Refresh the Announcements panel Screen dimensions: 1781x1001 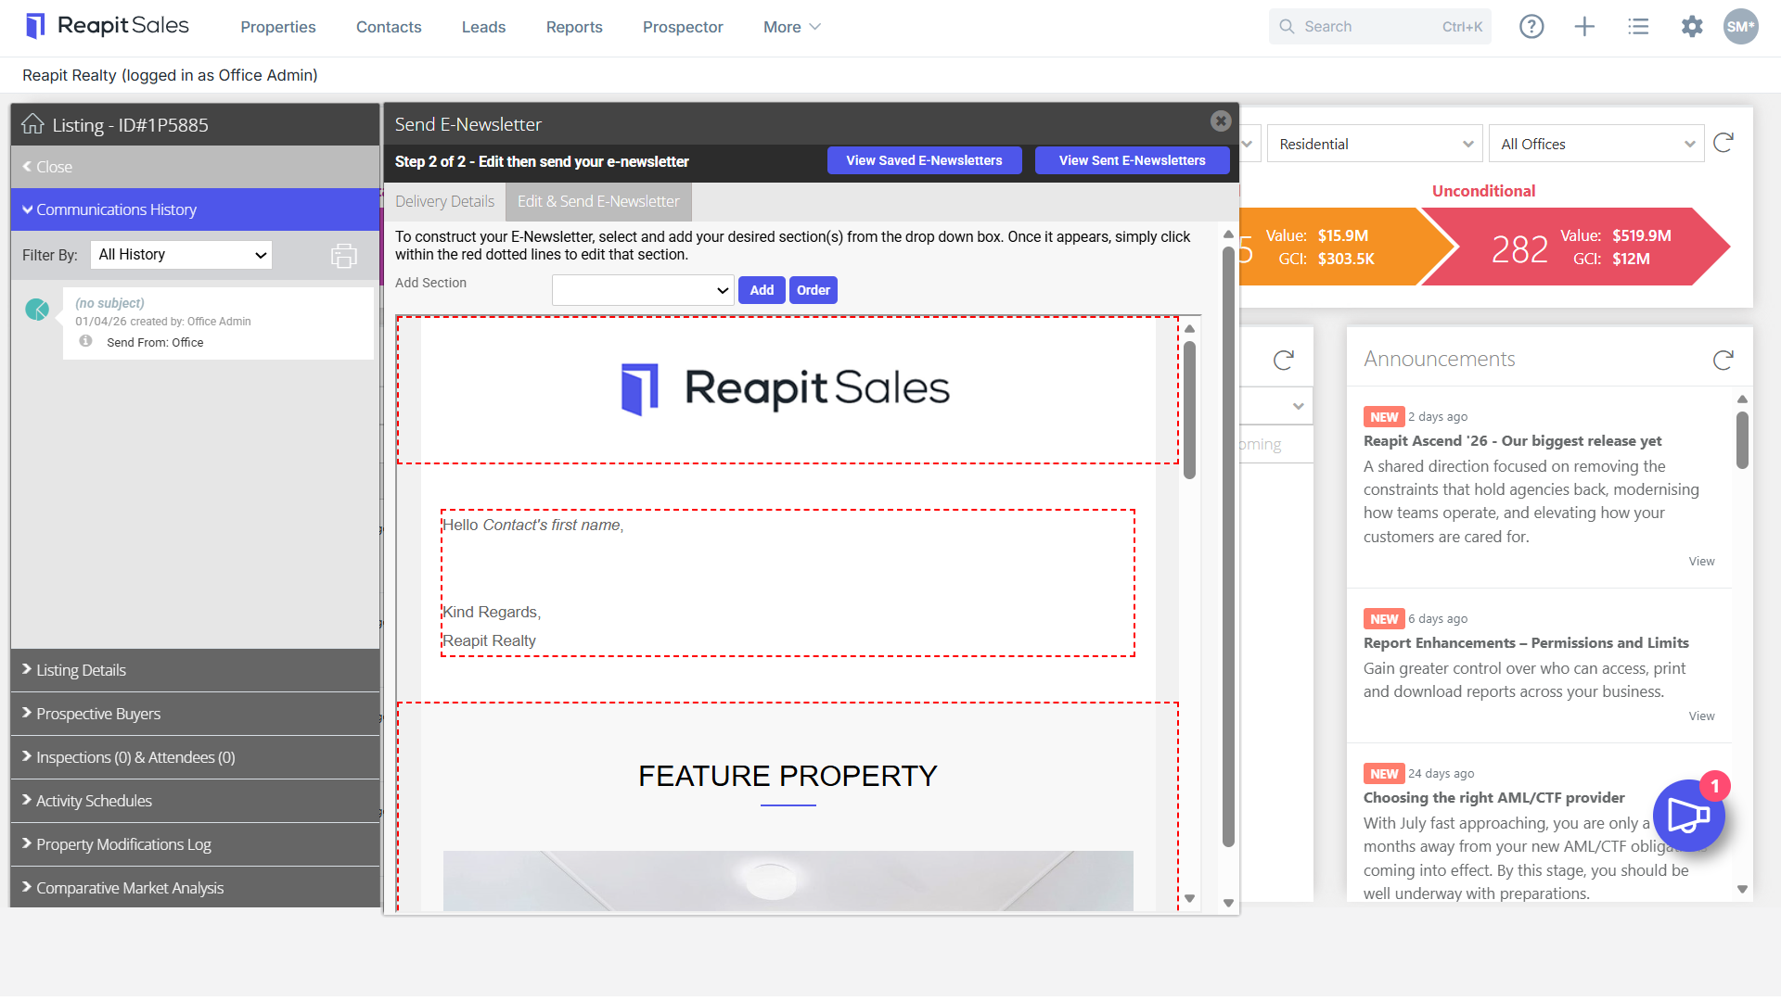[x=1723, y=360]
